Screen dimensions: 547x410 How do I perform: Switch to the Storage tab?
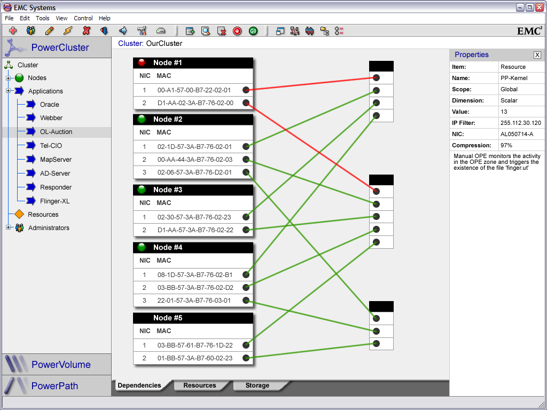tap(257, 385)
